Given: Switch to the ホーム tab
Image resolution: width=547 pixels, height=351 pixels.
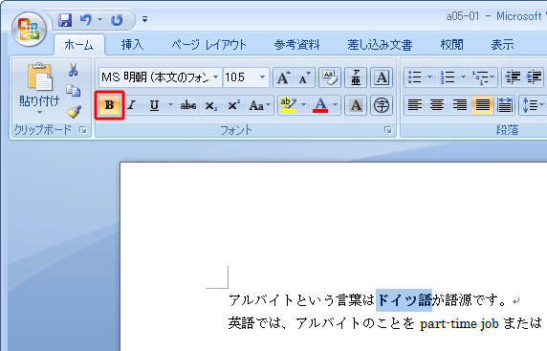Looking at the screenshot, I should [79, 45].
